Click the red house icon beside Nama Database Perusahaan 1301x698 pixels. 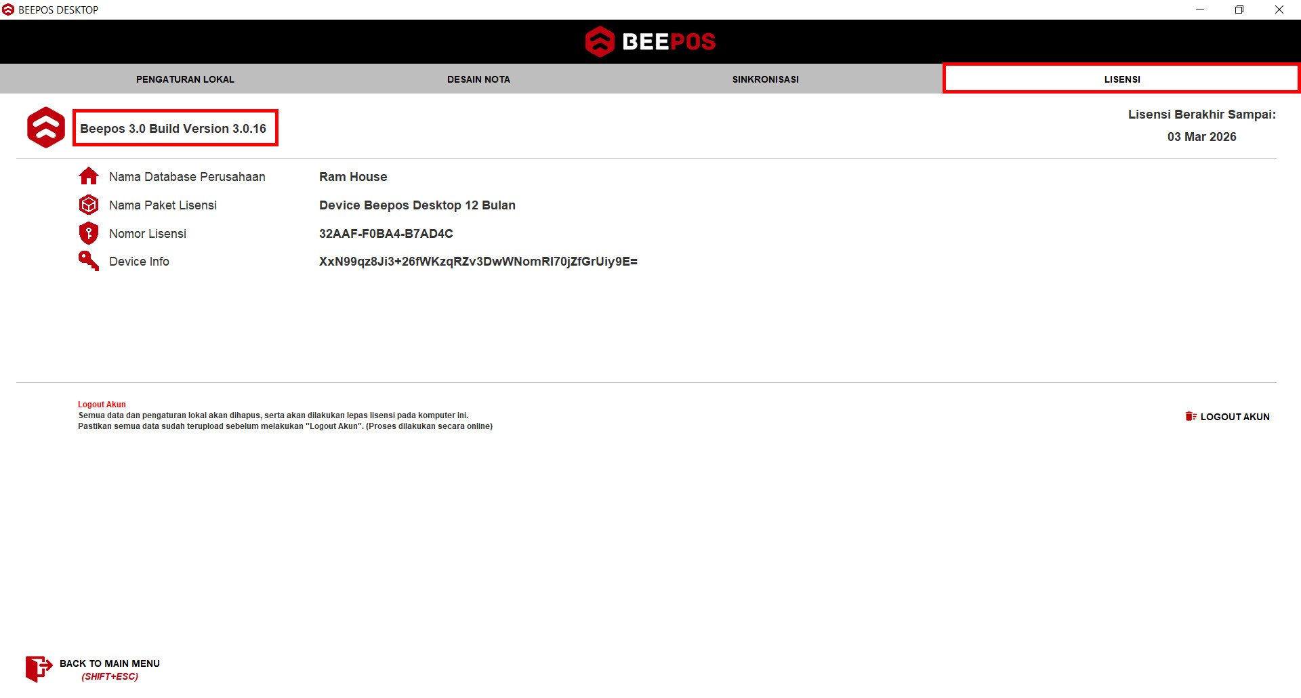click(x=89, y=176)
